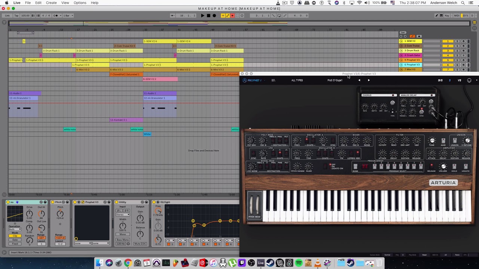The width and height of the screenshot is (479, 269).
Task: Toggle the Pitch device activator
Action: pyautogui.click(x=52, y=202)
